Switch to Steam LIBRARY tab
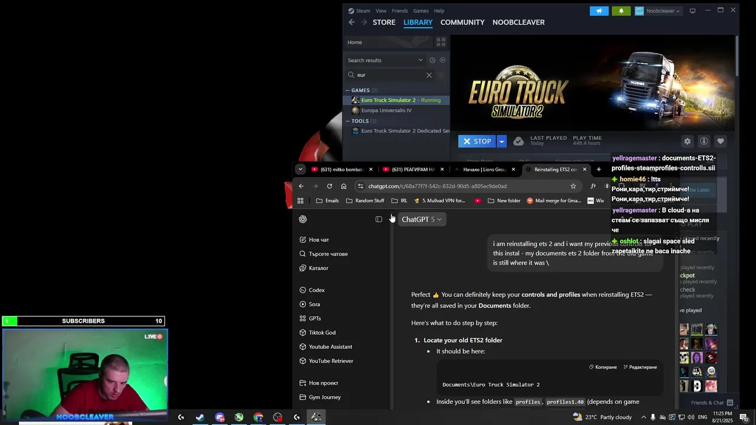 [x=418, y=22]
